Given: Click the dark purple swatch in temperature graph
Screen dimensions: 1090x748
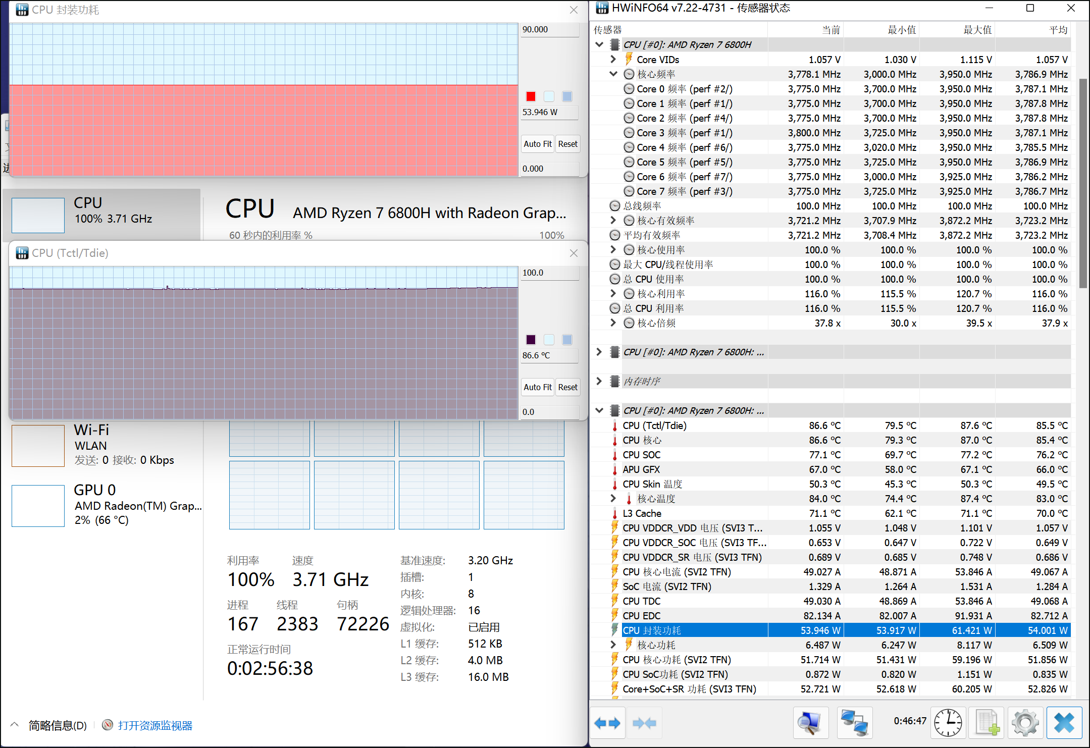Looking at the screenshot, I should (531, 340).
